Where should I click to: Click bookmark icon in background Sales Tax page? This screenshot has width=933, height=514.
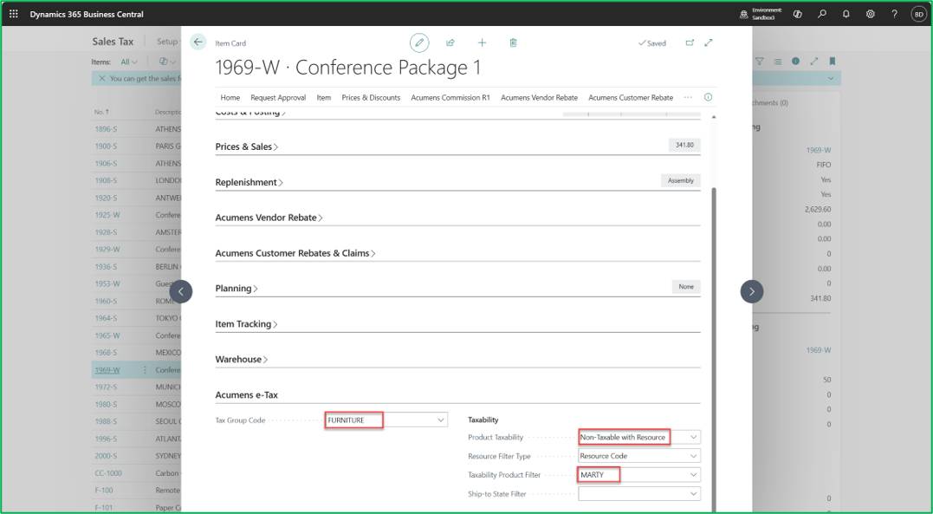click(x=833, y=62)
